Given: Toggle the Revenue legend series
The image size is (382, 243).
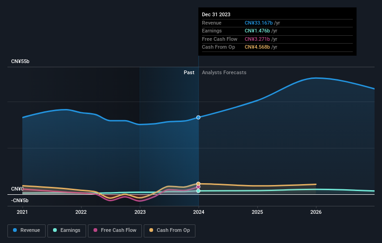Looking at the screenshot, I should 27,230.
